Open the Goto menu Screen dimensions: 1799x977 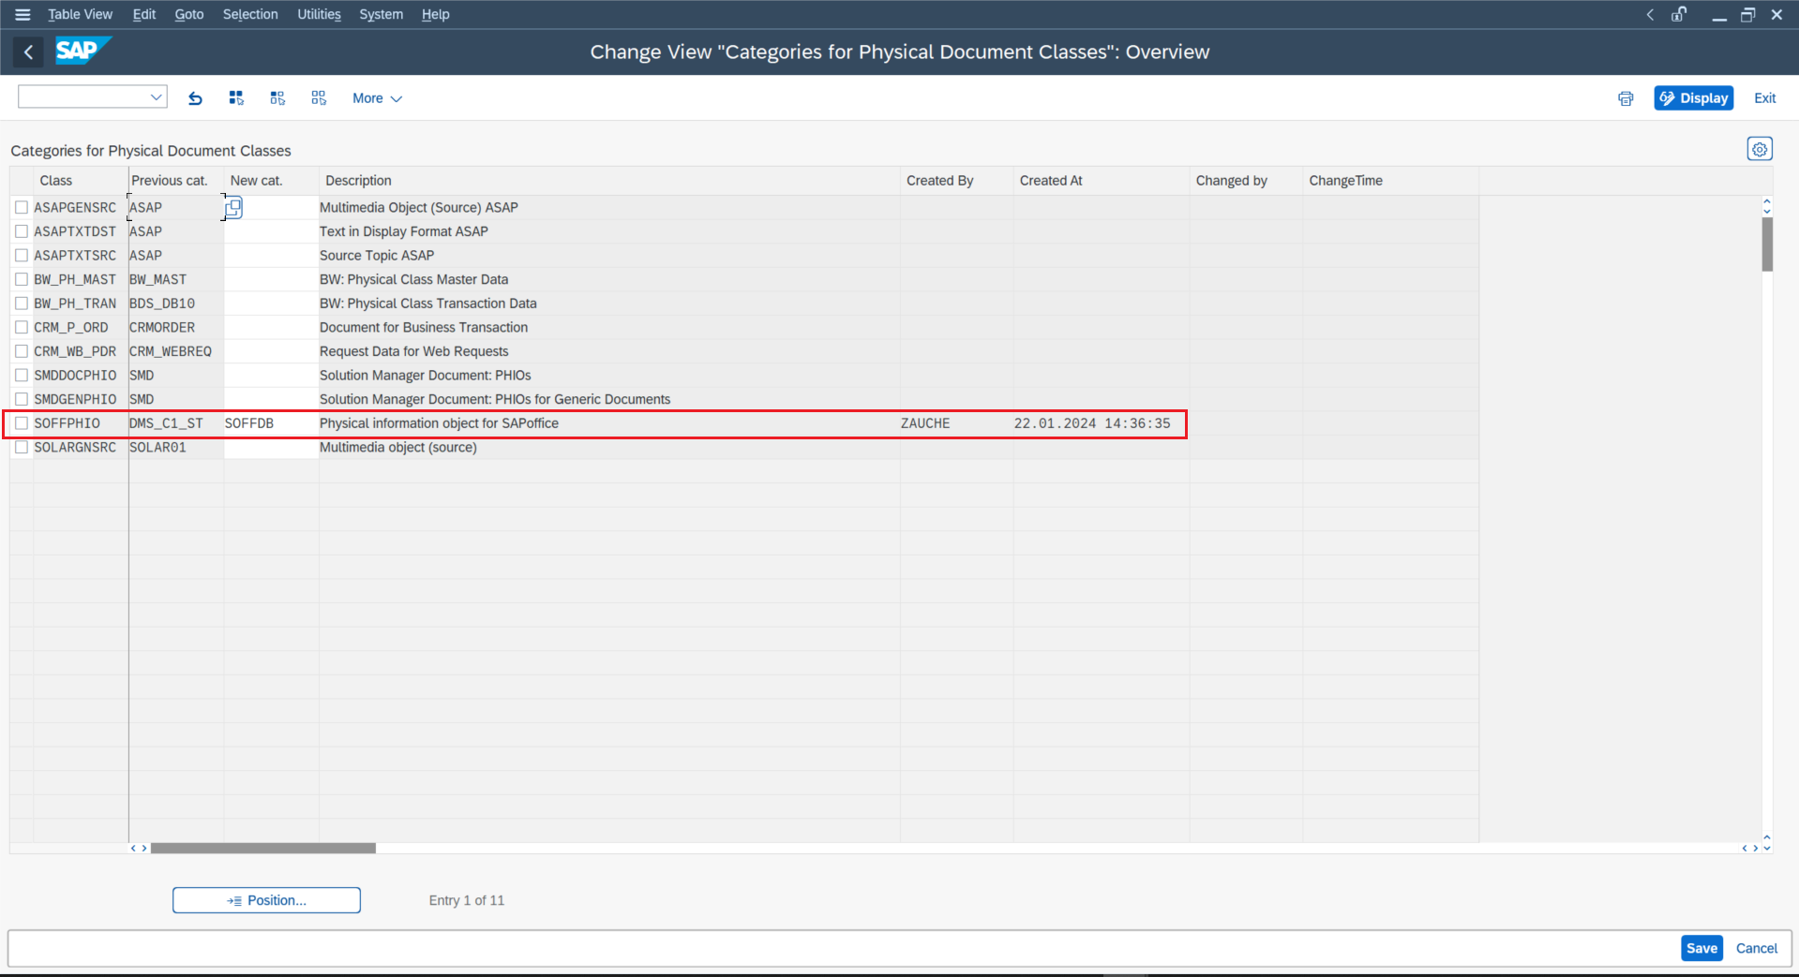188,14
